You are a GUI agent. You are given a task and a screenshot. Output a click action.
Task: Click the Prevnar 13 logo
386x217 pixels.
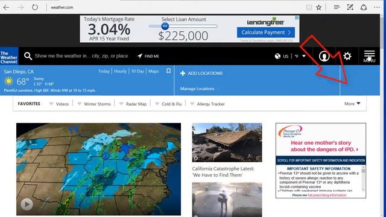pyautogui.click(x=290, y=131)
